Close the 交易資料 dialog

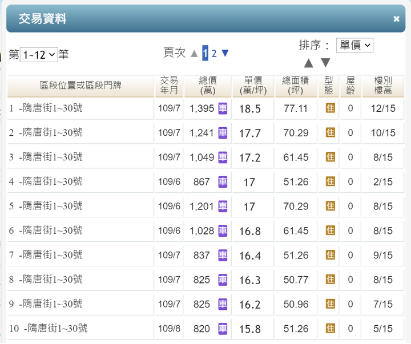tap(396, 19)
